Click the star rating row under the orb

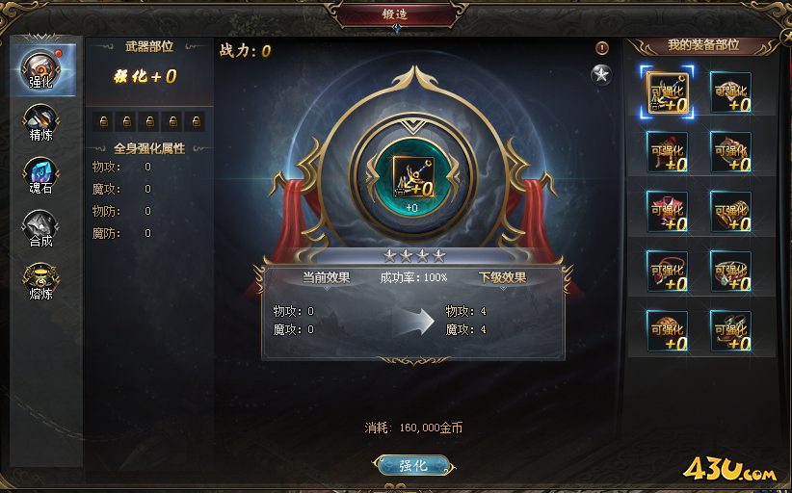pyautogui.click(x=414, y=256)
